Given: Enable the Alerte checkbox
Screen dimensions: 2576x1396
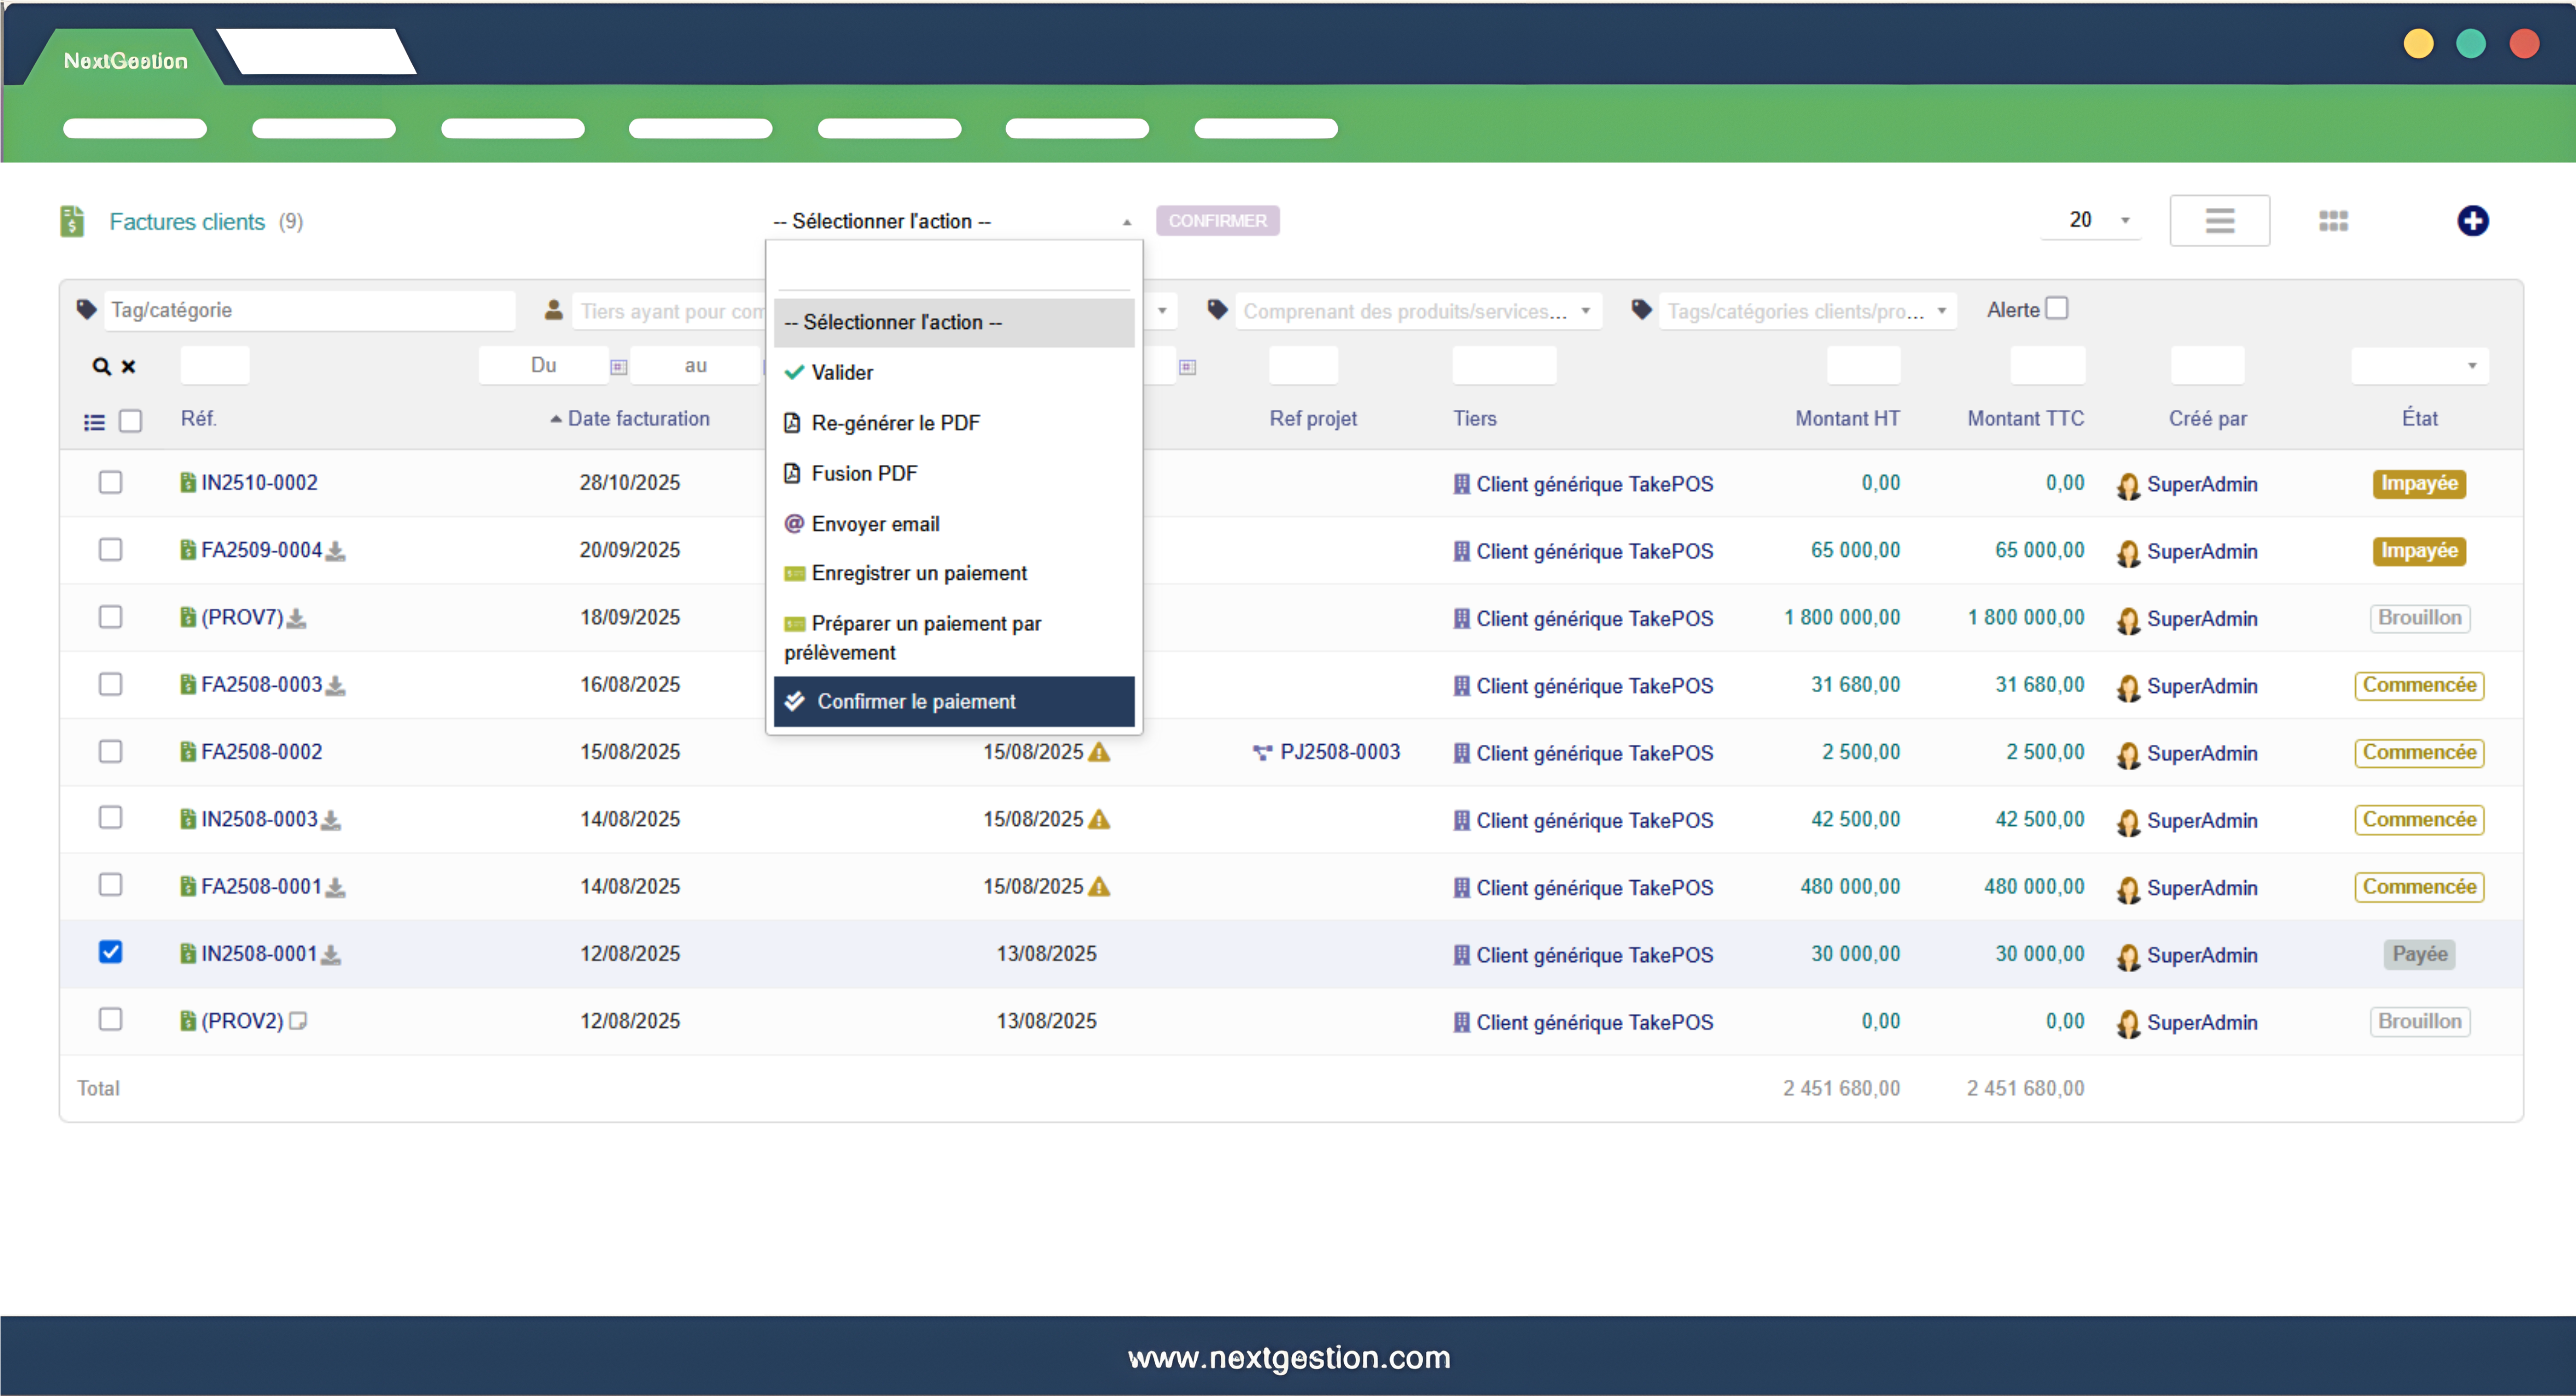Looking at the screenshot, I should click(x=2056, y=309).
